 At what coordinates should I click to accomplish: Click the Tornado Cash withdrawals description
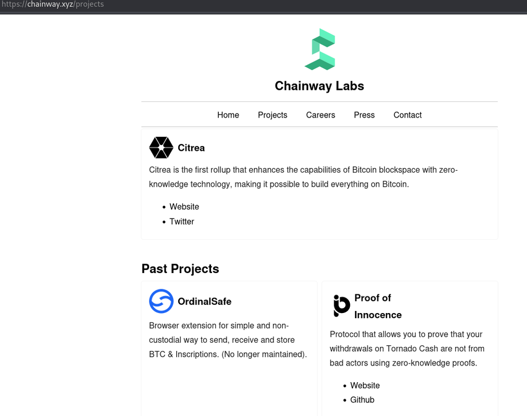click(406, 349)
